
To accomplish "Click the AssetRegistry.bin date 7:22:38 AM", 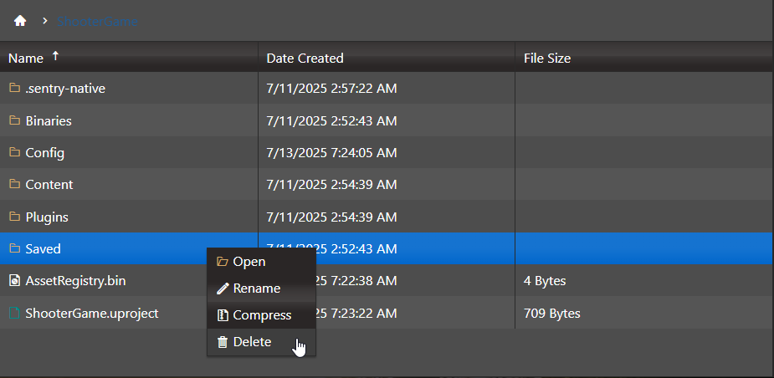I will pyautogui.click(x=356, y=281).
